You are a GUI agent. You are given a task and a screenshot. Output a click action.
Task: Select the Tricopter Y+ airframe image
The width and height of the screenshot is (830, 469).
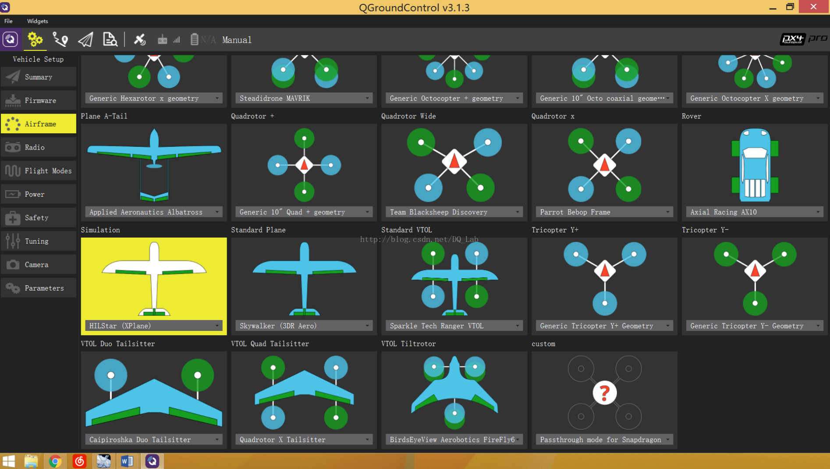click(605, 279)
